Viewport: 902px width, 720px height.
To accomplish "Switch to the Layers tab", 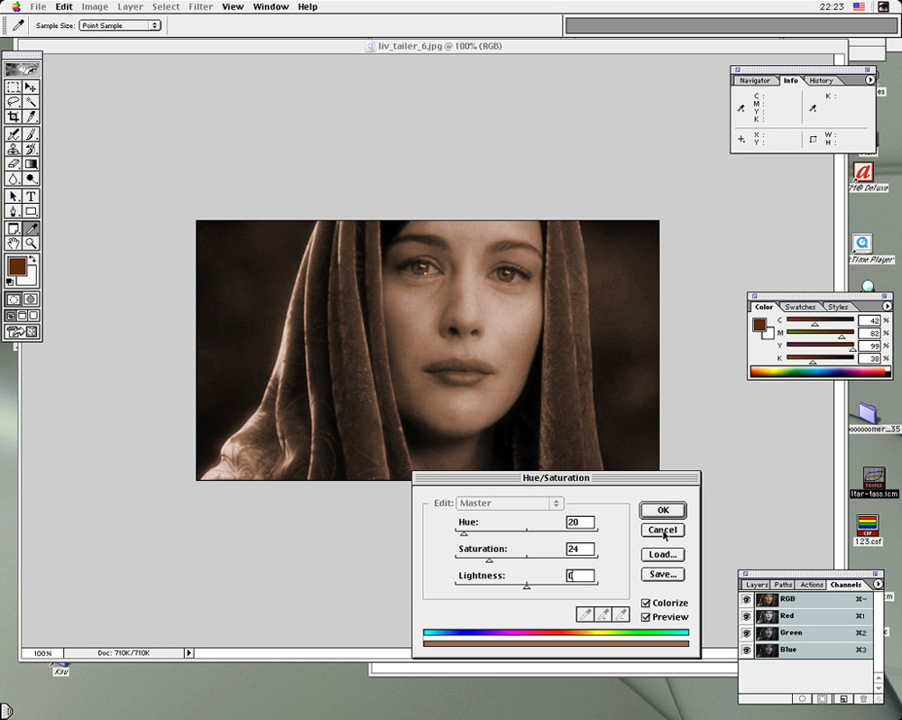I will point(757,585).
